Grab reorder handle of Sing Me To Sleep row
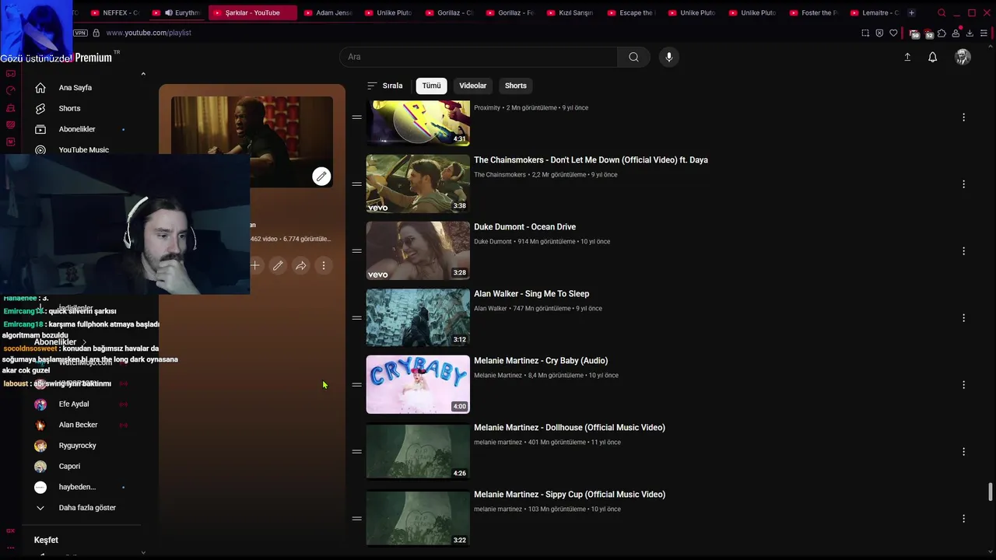 tap(356, 318)
